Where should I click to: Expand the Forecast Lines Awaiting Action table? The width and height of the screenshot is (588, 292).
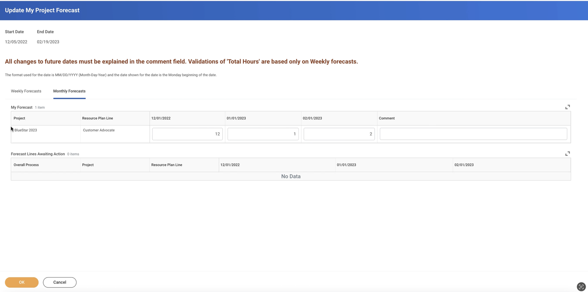click(x=567, y=153)
